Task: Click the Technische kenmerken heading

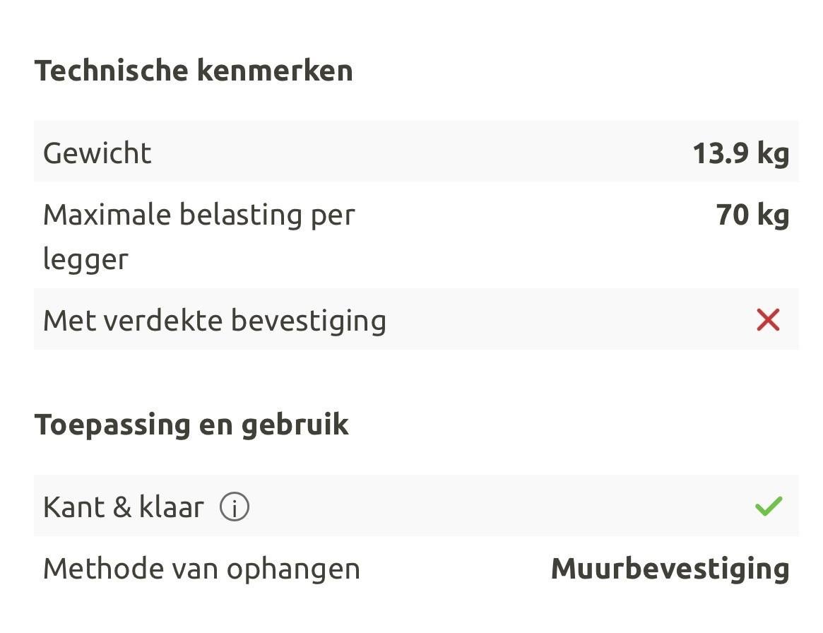Action: pyautogui.click(x=194, y=71)
